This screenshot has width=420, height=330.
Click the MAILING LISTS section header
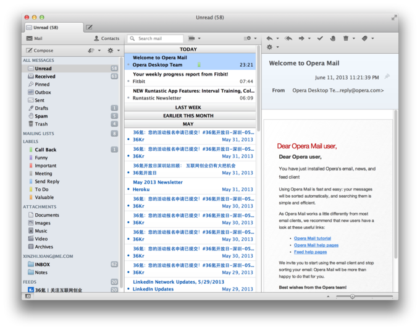(38, 133)
